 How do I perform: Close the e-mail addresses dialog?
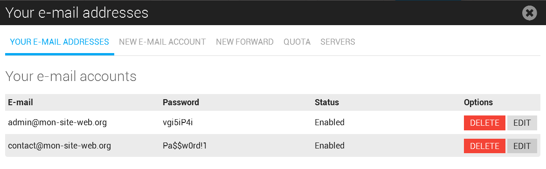[529, 13]
